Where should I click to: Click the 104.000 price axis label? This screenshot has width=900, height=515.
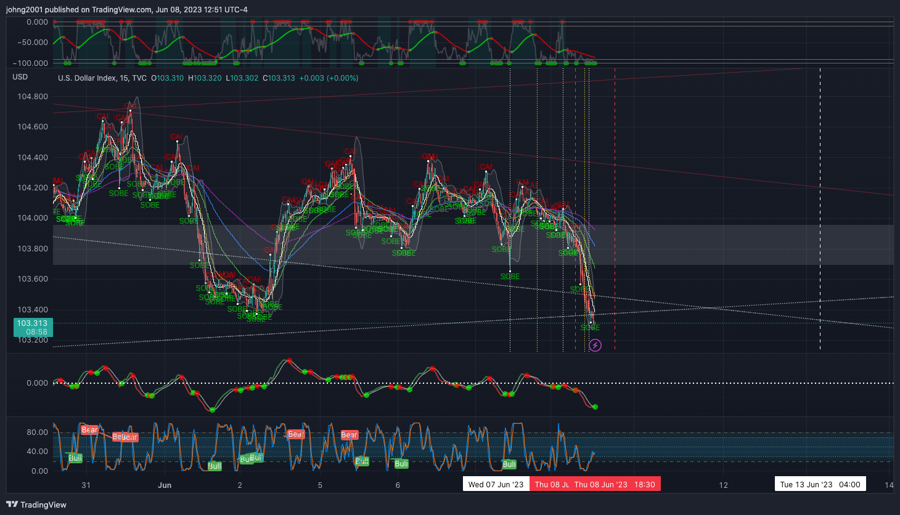point(33,218)
